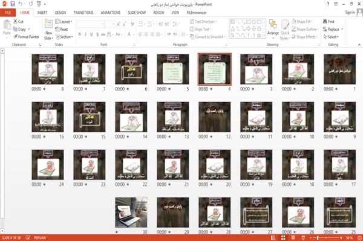363x241 pixels.
Task: Switch to Reading view icon in status bar
Action: [293, 238]
